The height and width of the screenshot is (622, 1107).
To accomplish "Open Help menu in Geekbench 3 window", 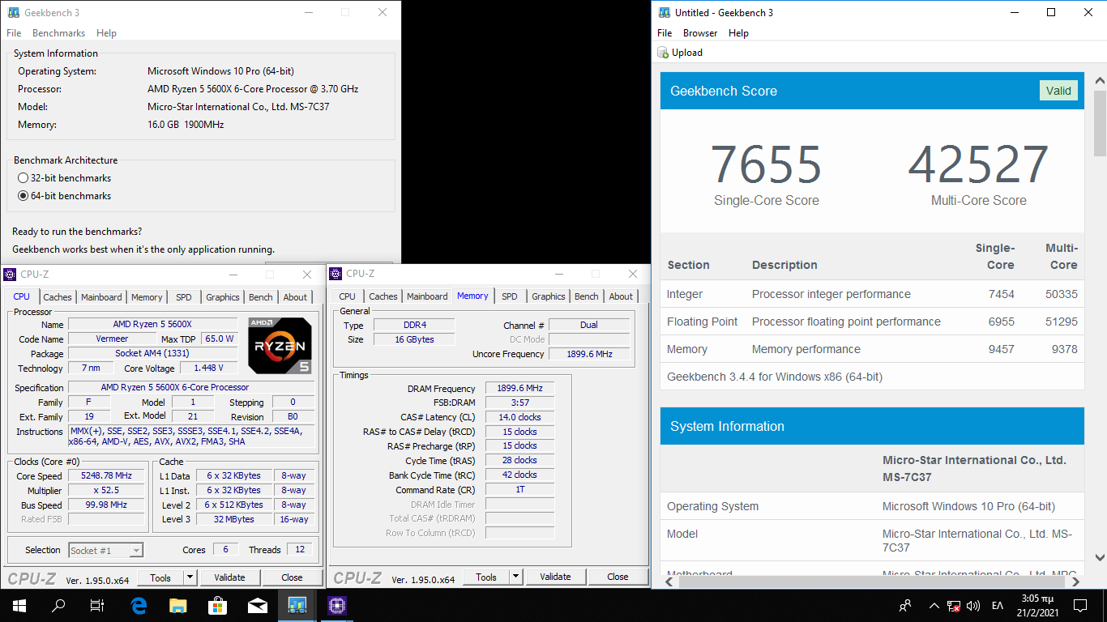I will [x=106, y=33].
